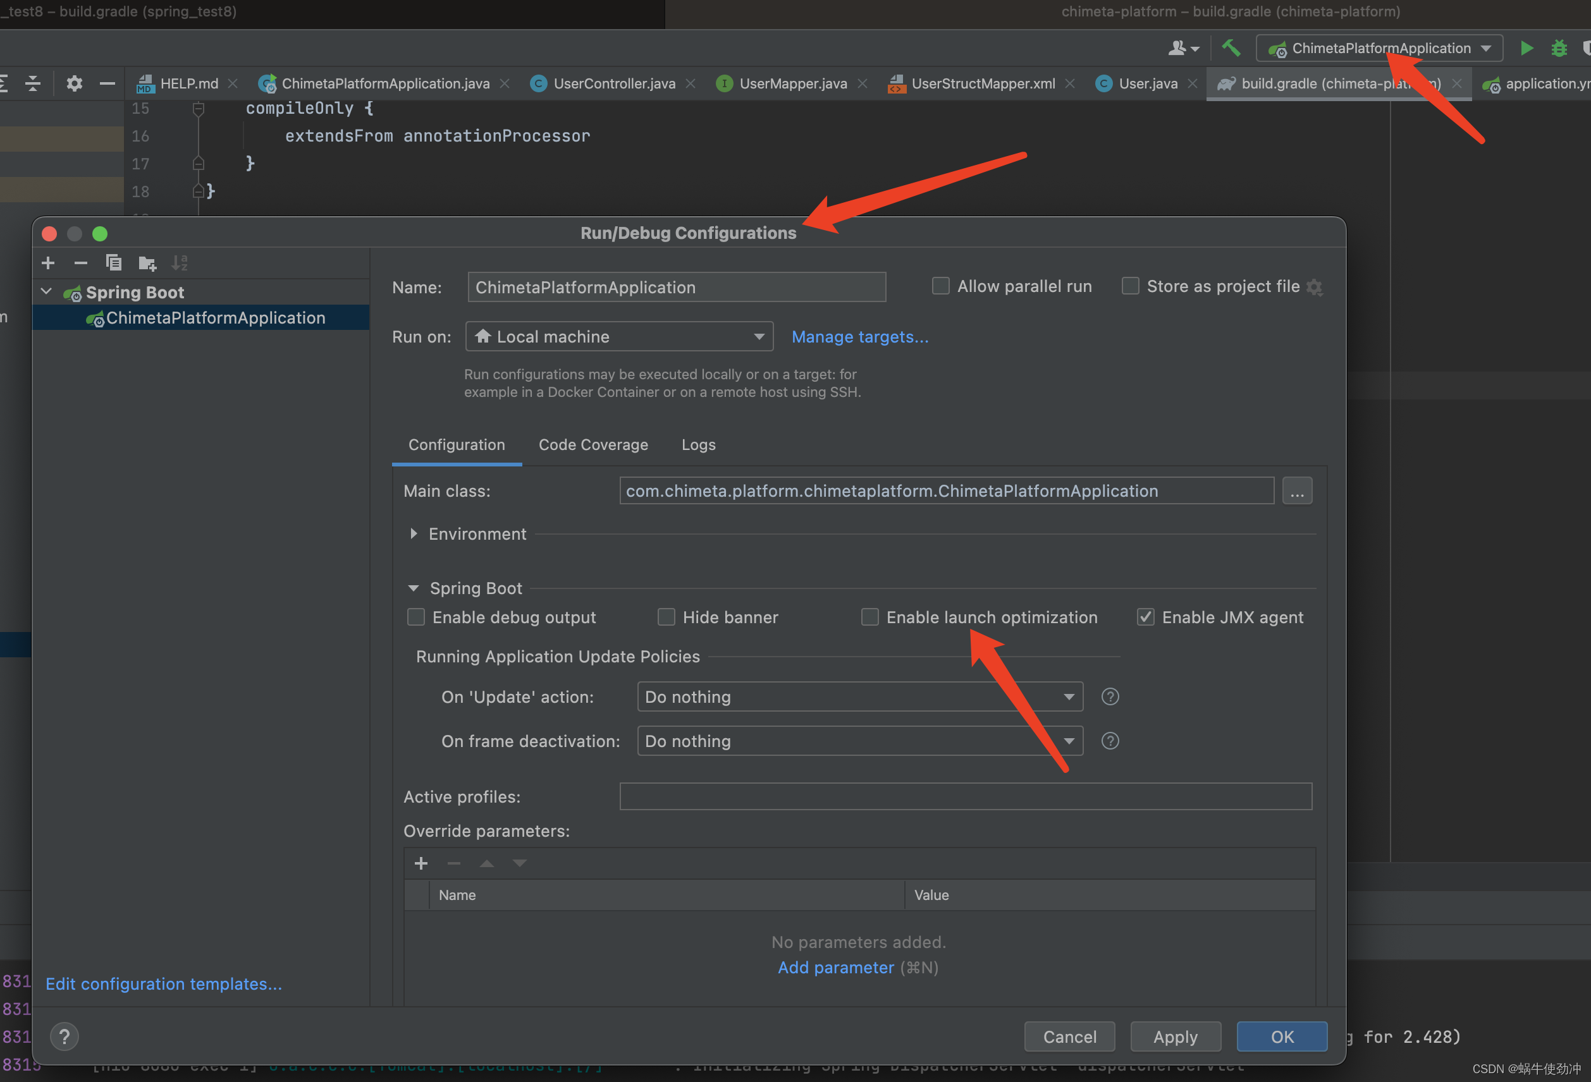The width and height of the screenshot is (1591, 1082).
Task: Click the remove configuration minus icon
Action: [80, 262]
